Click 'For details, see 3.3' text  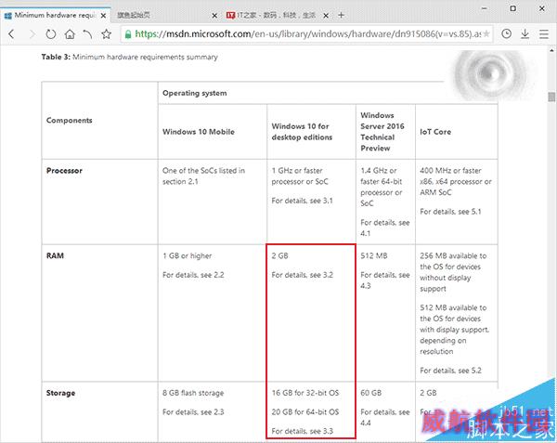tap(303, 431)
